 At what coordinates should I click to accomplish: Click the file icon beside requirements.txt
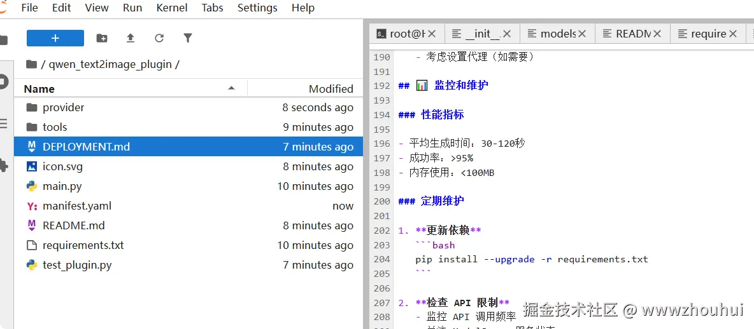tap(32, 245)
